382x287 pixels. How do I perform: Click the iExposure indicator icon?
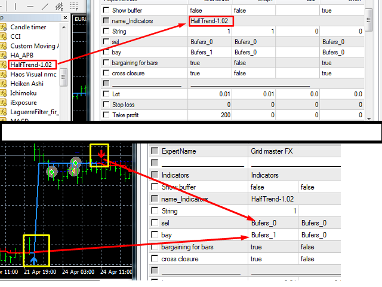click(x=3, y=102)
